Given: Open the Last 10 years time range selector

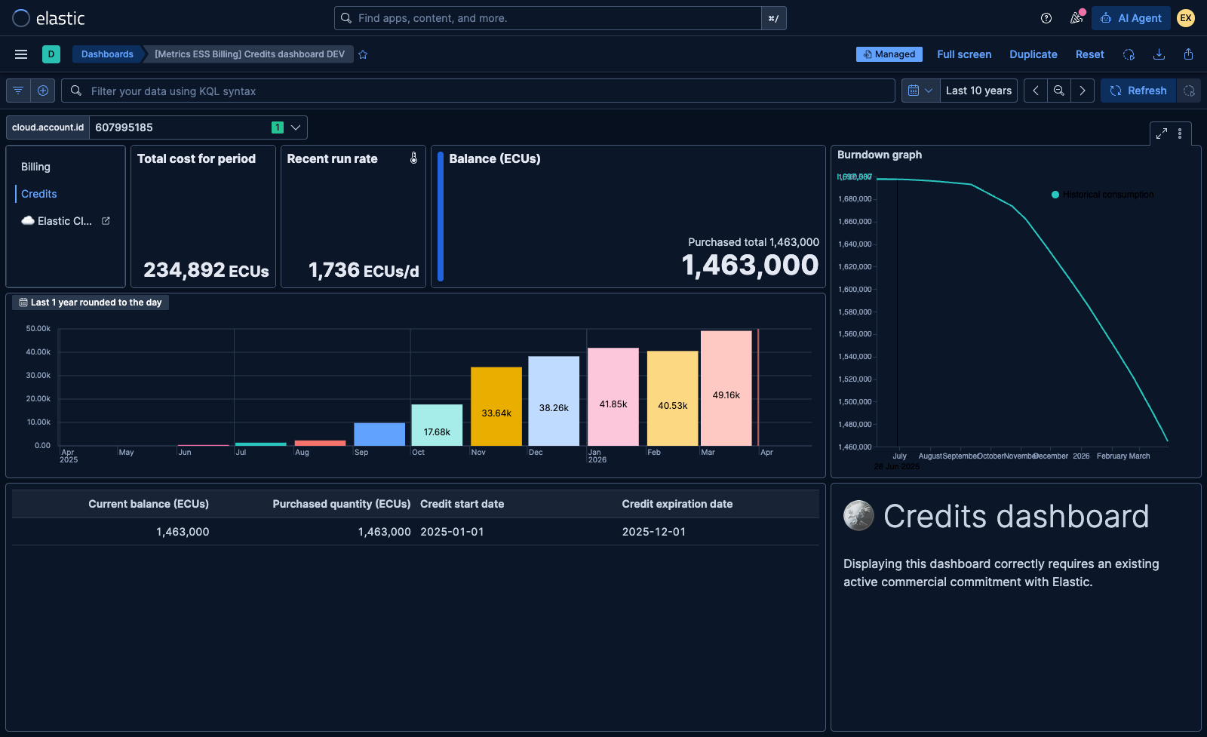Looking at the screenshot, I should tap(978, 91).
